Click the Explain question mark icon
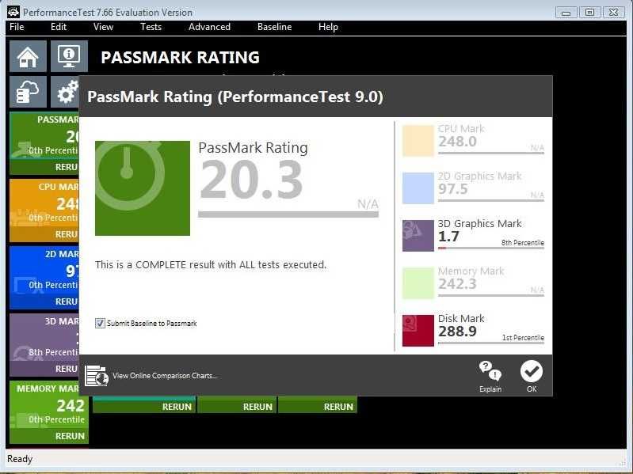The height and width of the screenshot is (474, 633). click(490, 371)
